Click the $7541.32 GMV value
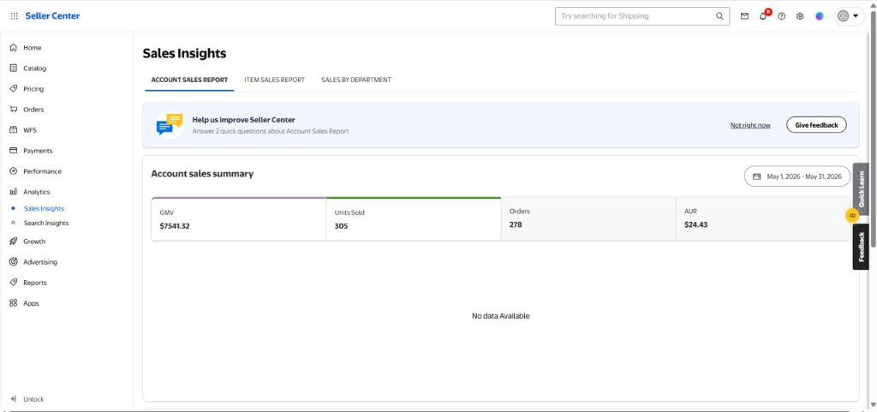The height and width of the screenshot is (412, 877). tap(175, 226)
